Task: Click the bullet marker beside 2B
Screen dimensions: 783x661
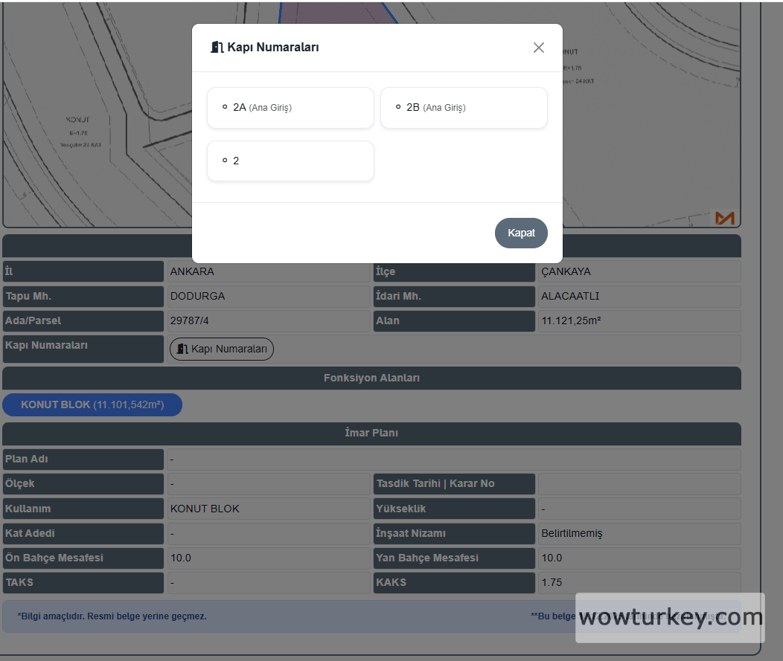Action: (398, 107)
